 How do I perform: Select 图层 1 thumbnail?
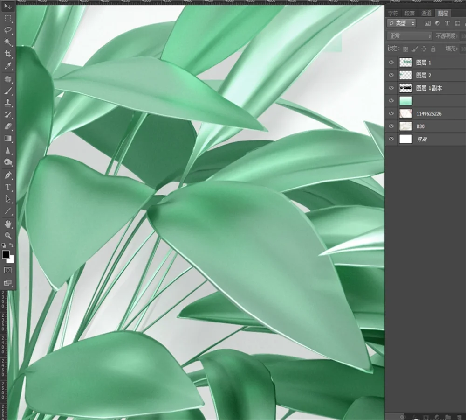pos(406,62)
